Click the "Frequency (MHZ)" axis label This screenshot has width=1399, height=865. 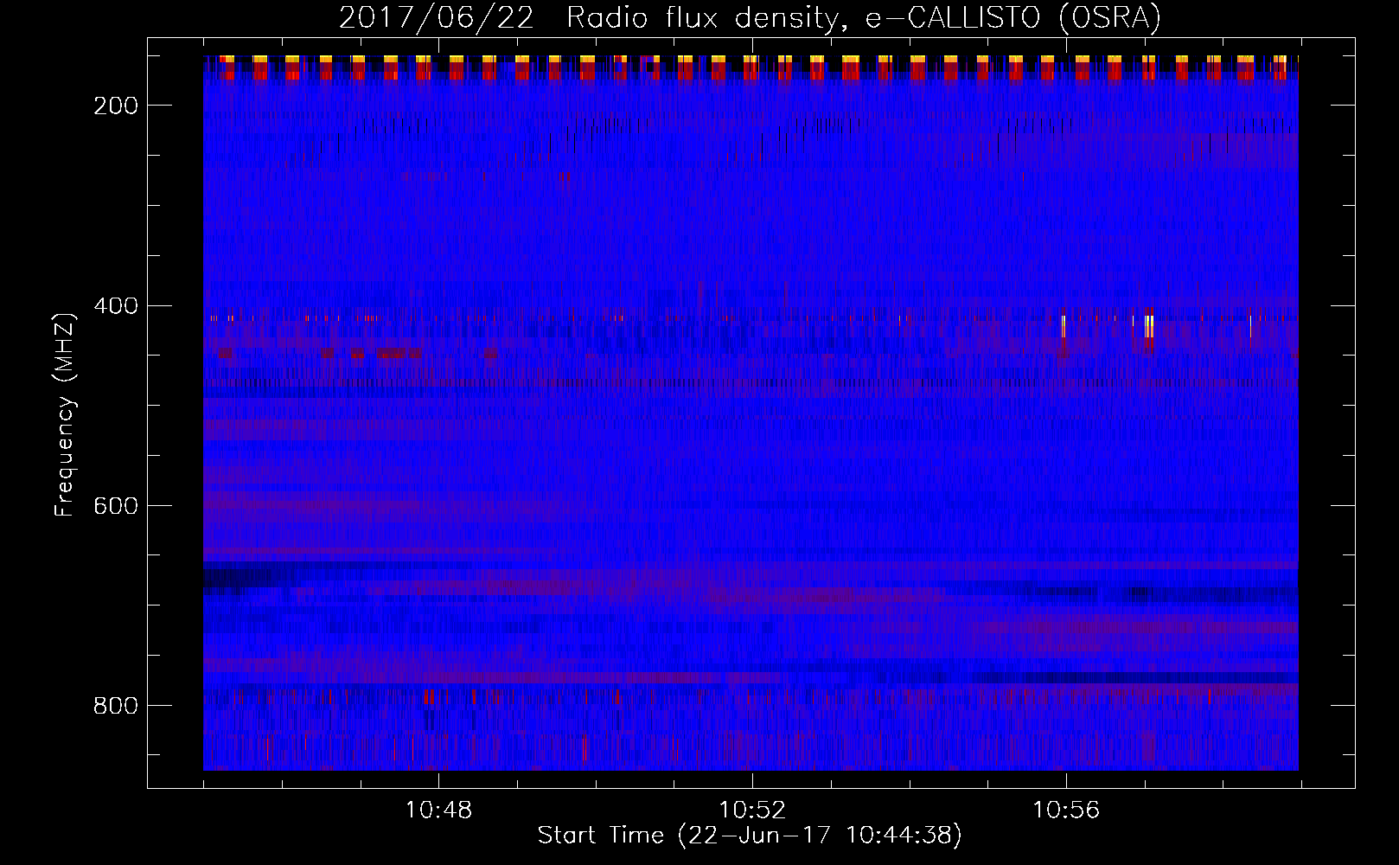(x=65, y=414)
